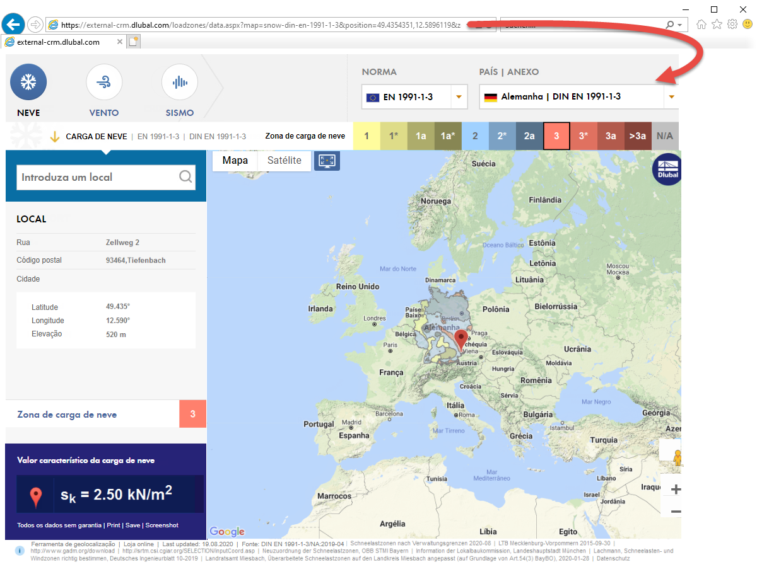Select snow zone 2 swatch
The width and height of the screenshot is (757, 567).
pyautogui.click(x=475, y=136)
